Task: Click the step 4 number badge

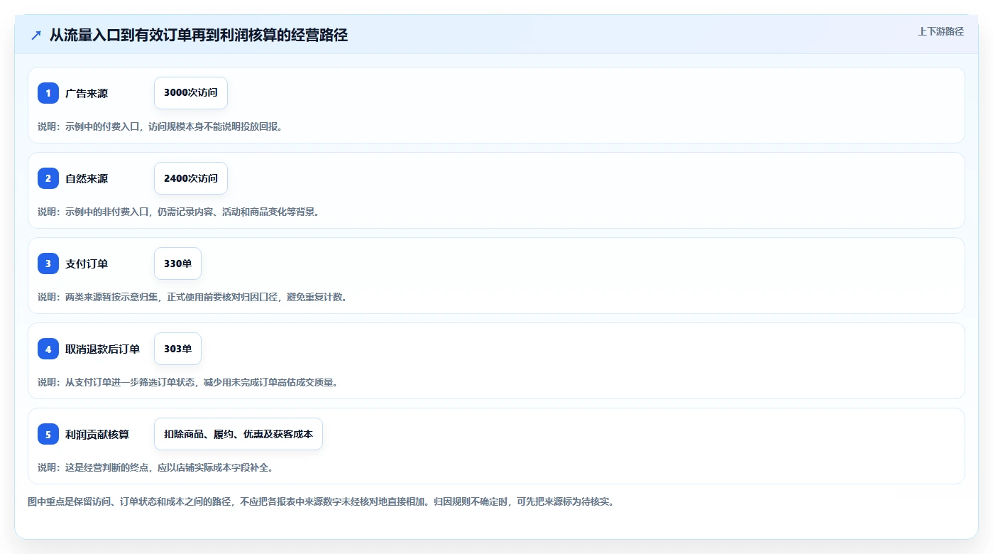Action: pyautogui.click(x=48, y=349)
